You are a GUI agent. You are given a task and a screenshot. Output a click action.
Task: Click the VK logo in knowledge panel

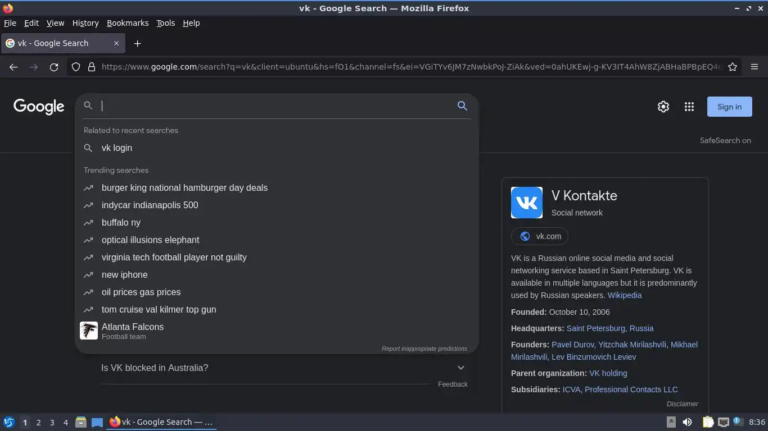pos(527,203)
